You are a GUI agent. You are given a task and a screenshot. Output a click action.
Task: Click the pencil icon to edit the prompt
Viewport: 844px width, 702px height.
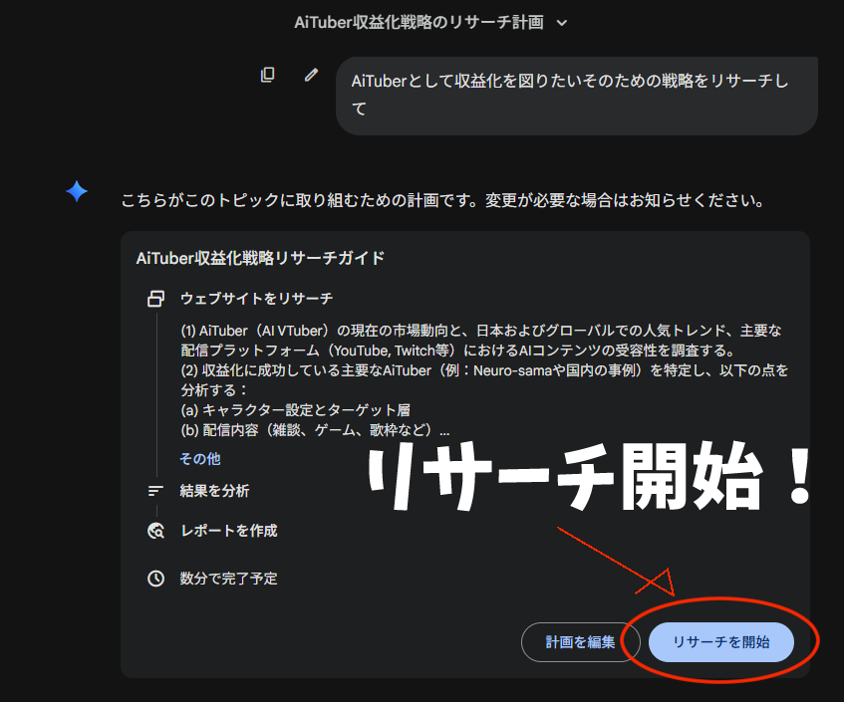(312, 75)
